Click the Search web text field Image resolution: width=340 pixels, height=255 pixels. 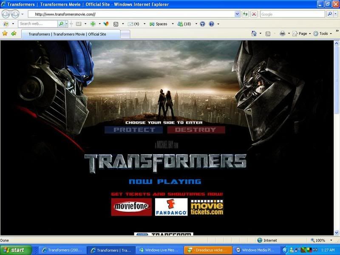pos(38,24)
